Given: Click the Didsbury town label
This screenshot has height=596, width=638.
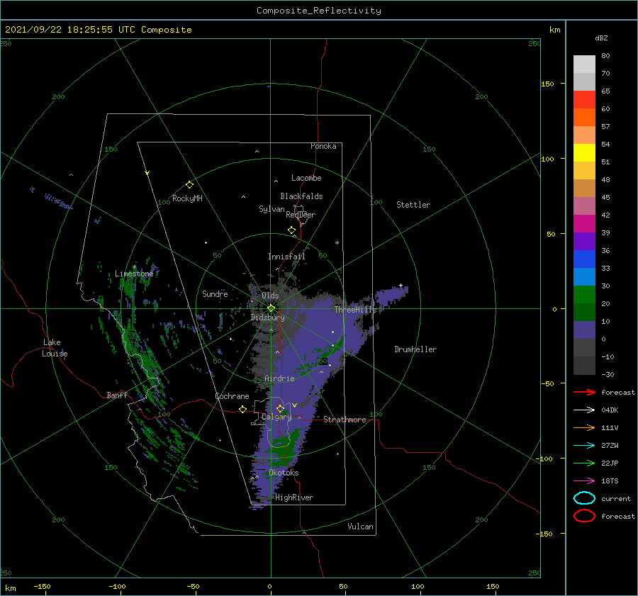Looking at the screenshot, I should (268, 317).
